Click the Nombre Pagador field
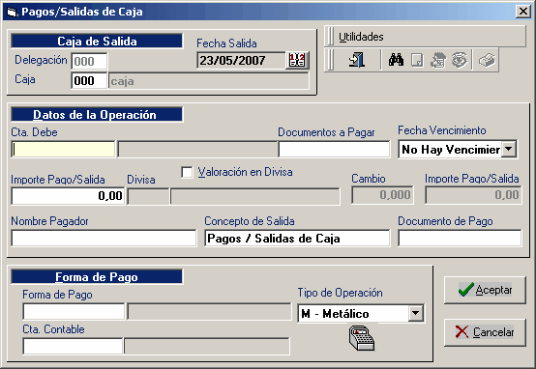The width and height of the screenshot is (536, 369). click(x=104, y=238)
